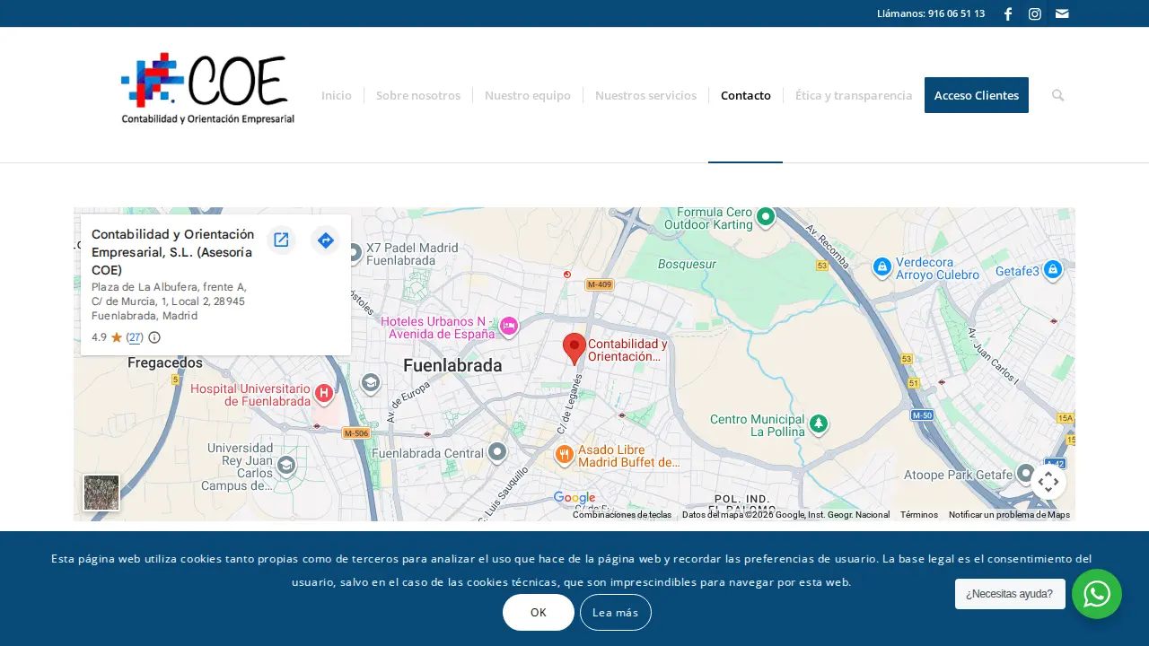1149x646 pixels.
Task: Open the map Términos link
Action: (x=919, y=515)
